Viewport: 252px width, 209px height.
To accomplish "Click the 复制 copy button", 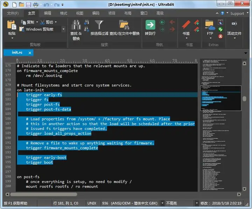I will (x=28, y=22).
